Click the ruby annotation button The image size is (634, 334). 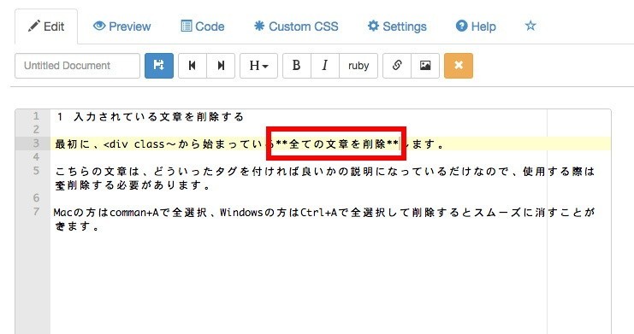coord(358,66)
